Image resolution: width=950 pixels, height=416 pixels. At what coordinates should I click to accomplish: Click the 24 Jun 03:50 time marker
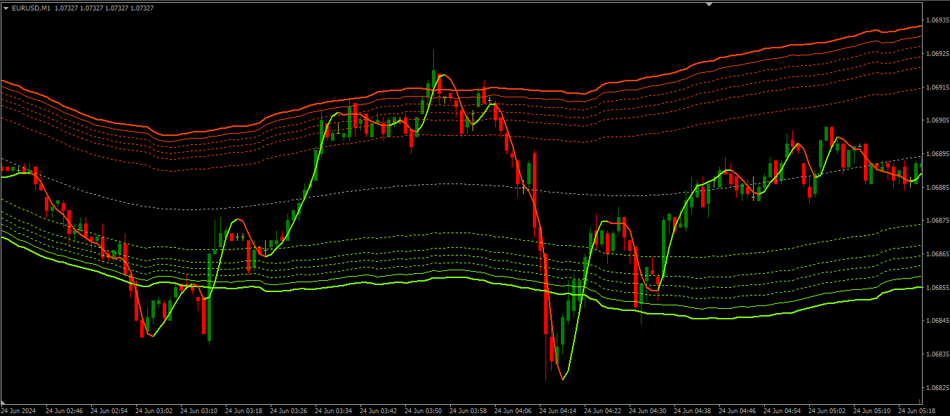coord(423,410)
